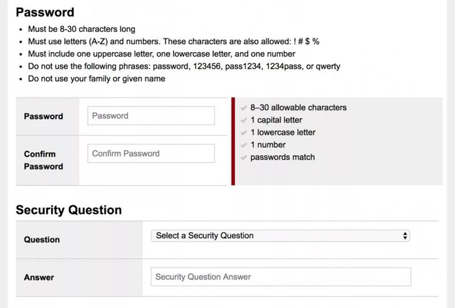455x308 pixels.
Task: Click the "Must be 8-30 characters long" rule
Action: 81,29
